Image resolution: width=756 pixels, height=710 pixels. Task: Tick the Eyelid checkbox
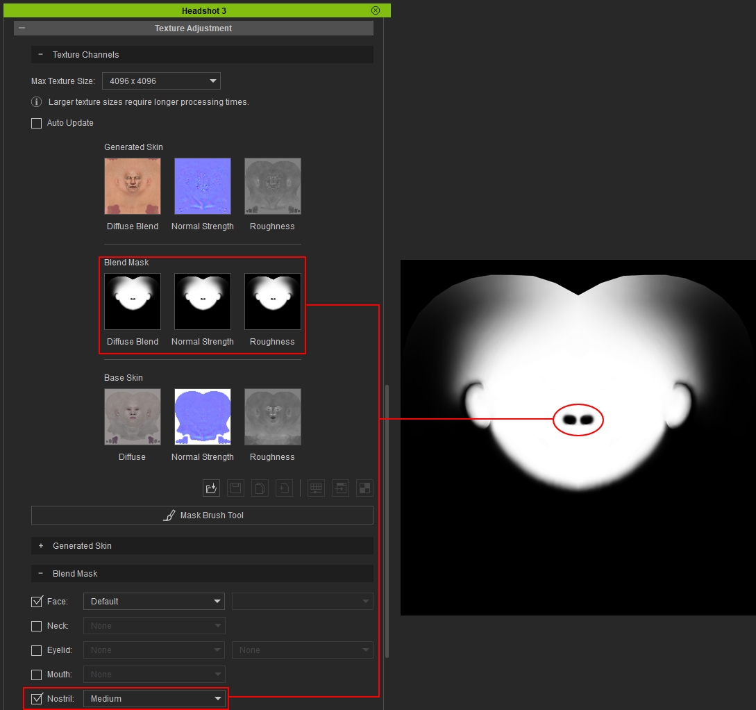[36, 650]
